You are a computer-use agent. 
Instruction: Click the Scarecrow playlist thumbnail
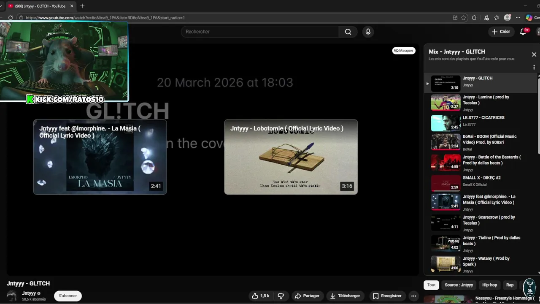tap(445, 223)
